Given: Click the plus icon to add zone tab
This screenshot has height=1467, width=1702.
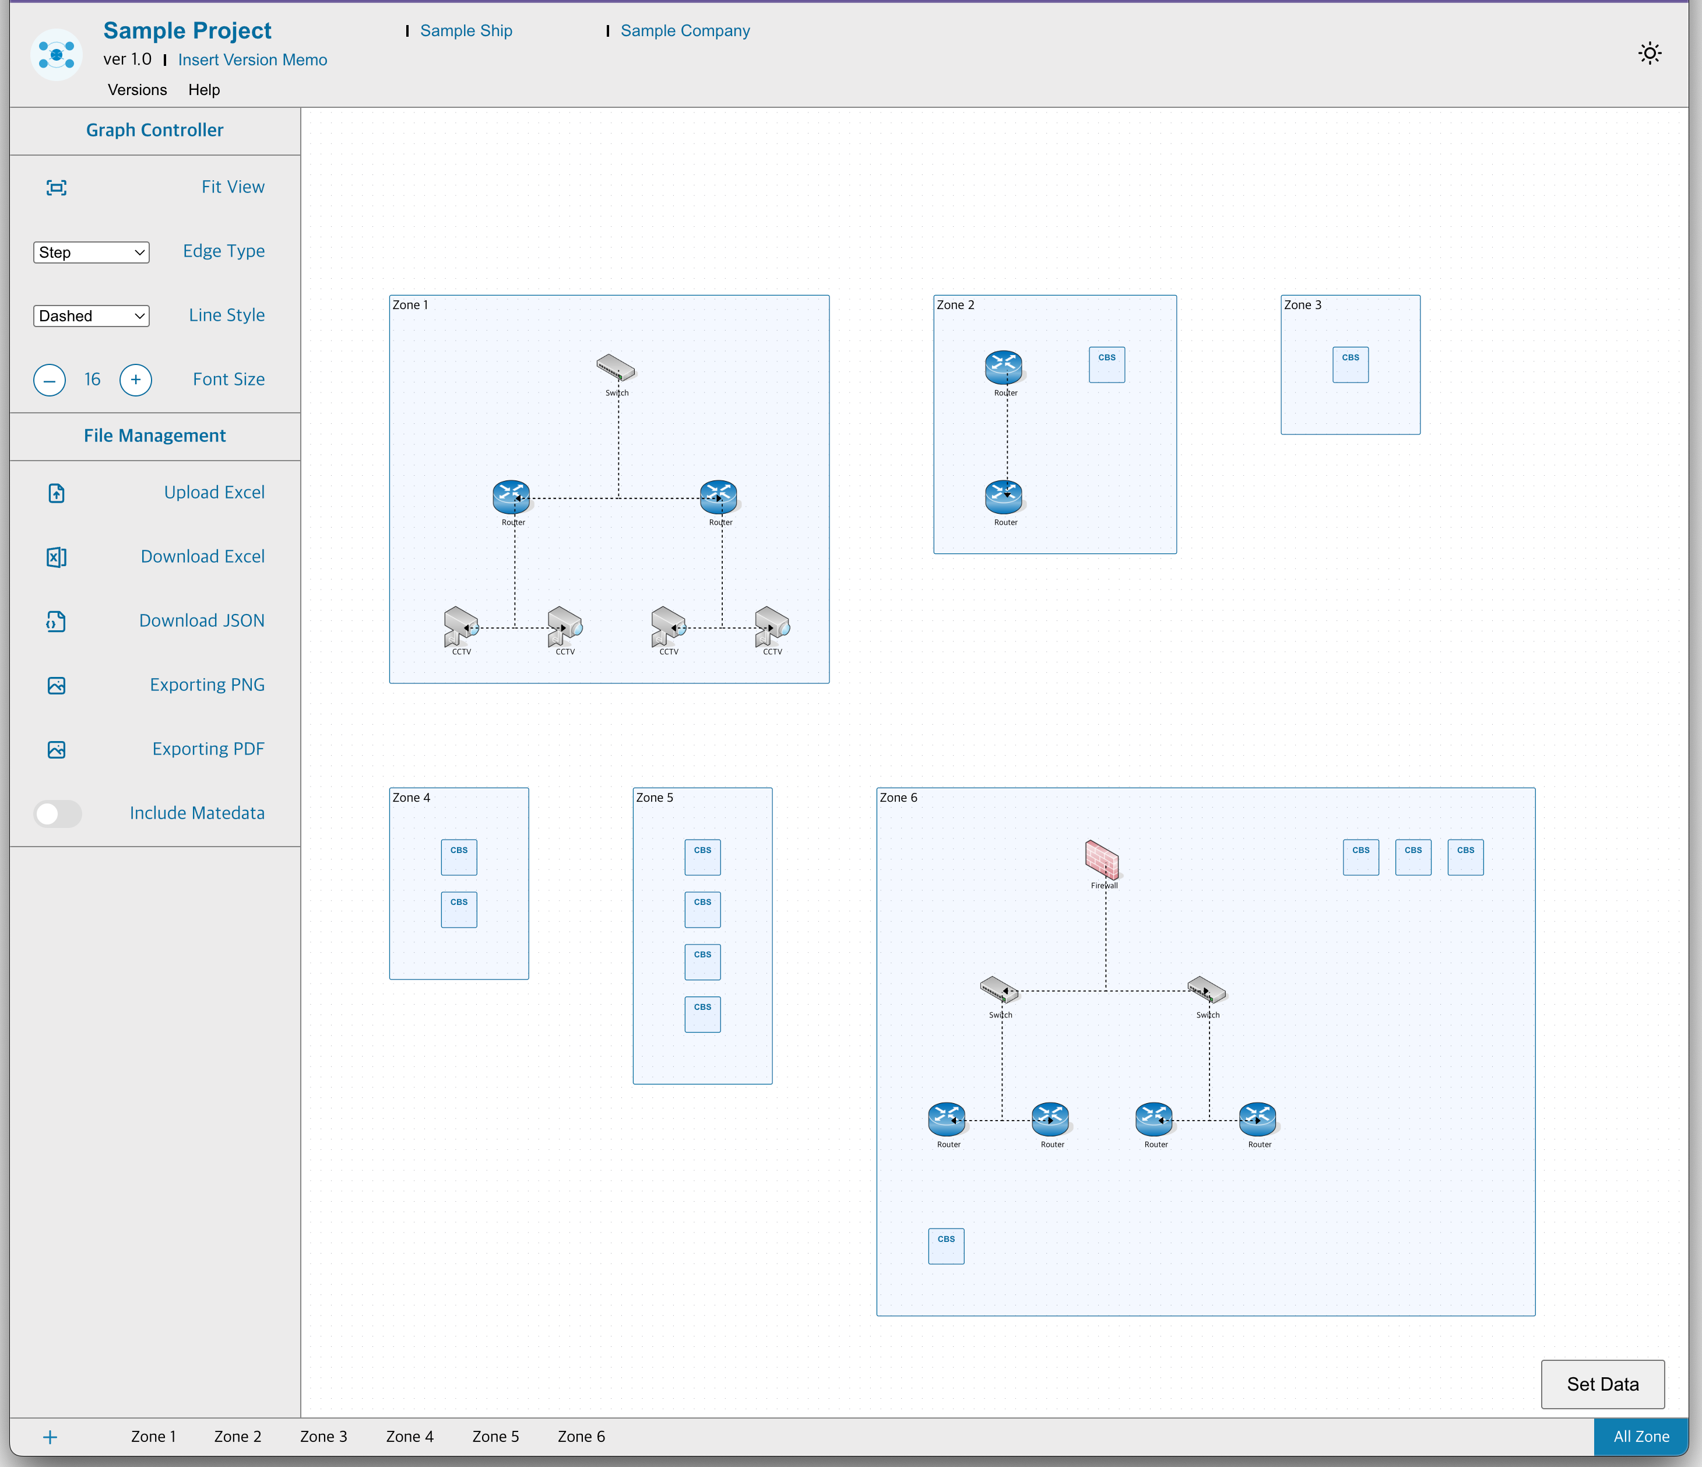Looking at the screenshot, I should pyautogui.click(x=50, y=1437).
